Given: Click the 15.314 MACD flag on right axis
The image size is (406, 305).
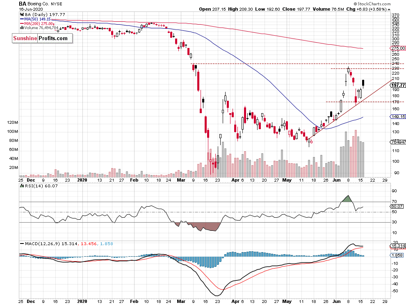Looking at the screenshot, I should (398, 246).
